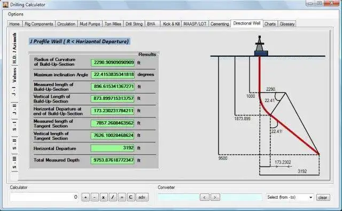Click the Vertical length of Tangent Section field
This screenshot has height=211, width=342.
113,136
